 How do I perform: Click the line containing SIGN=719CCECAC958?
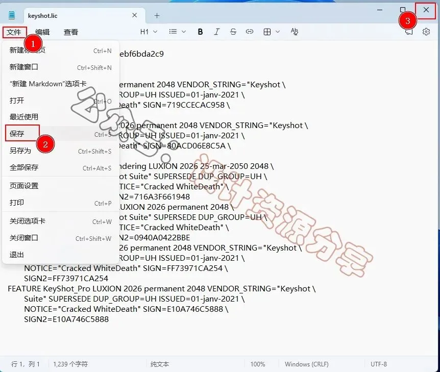(174, 105)
